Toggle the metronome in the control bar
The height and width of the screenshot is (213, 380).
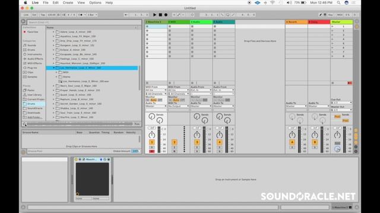click(81, 15)
